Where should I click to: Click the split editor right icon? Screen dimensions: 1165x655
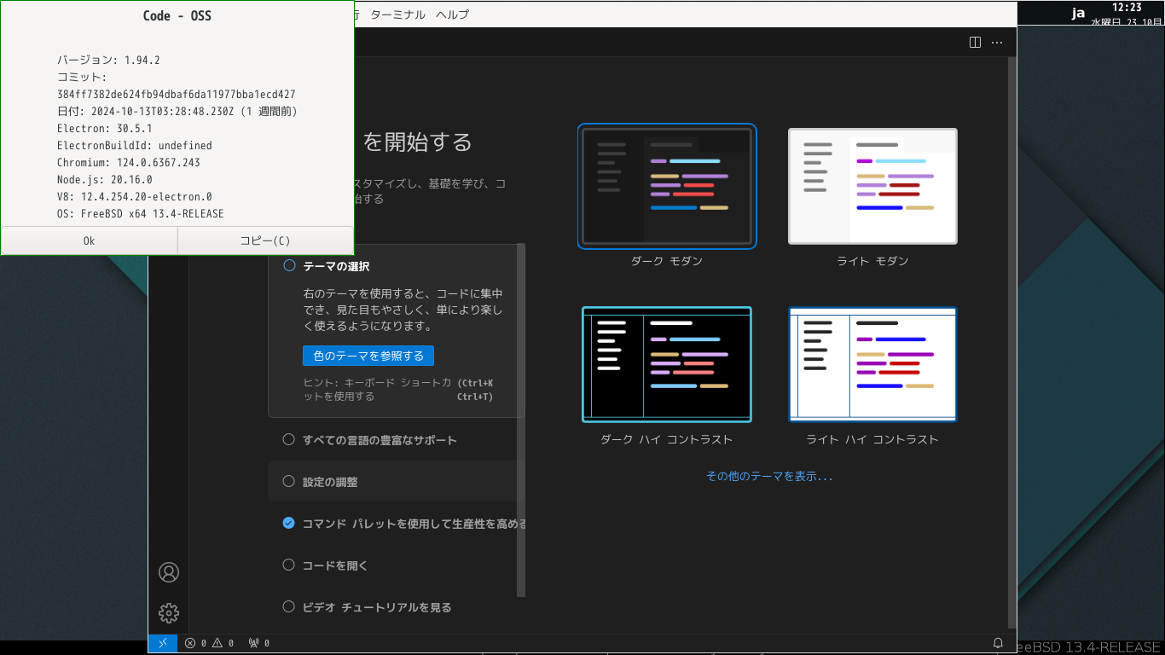[976, 42]
